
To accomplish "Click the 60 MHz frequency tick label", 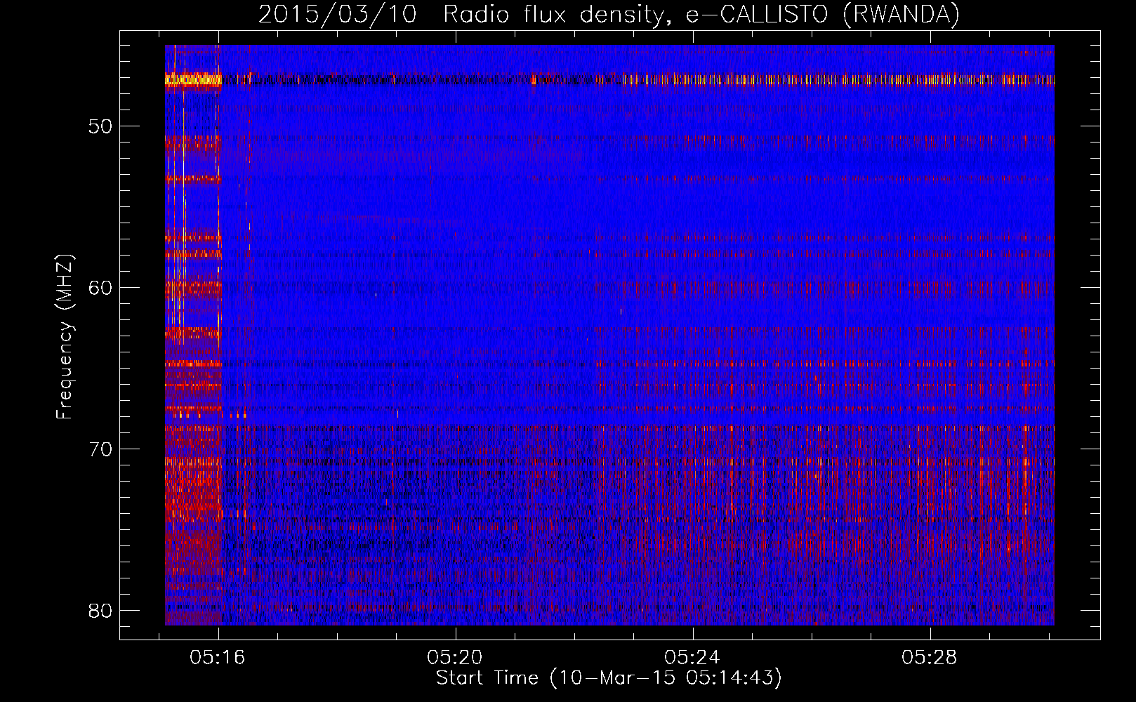I will [x=100, y=288].
